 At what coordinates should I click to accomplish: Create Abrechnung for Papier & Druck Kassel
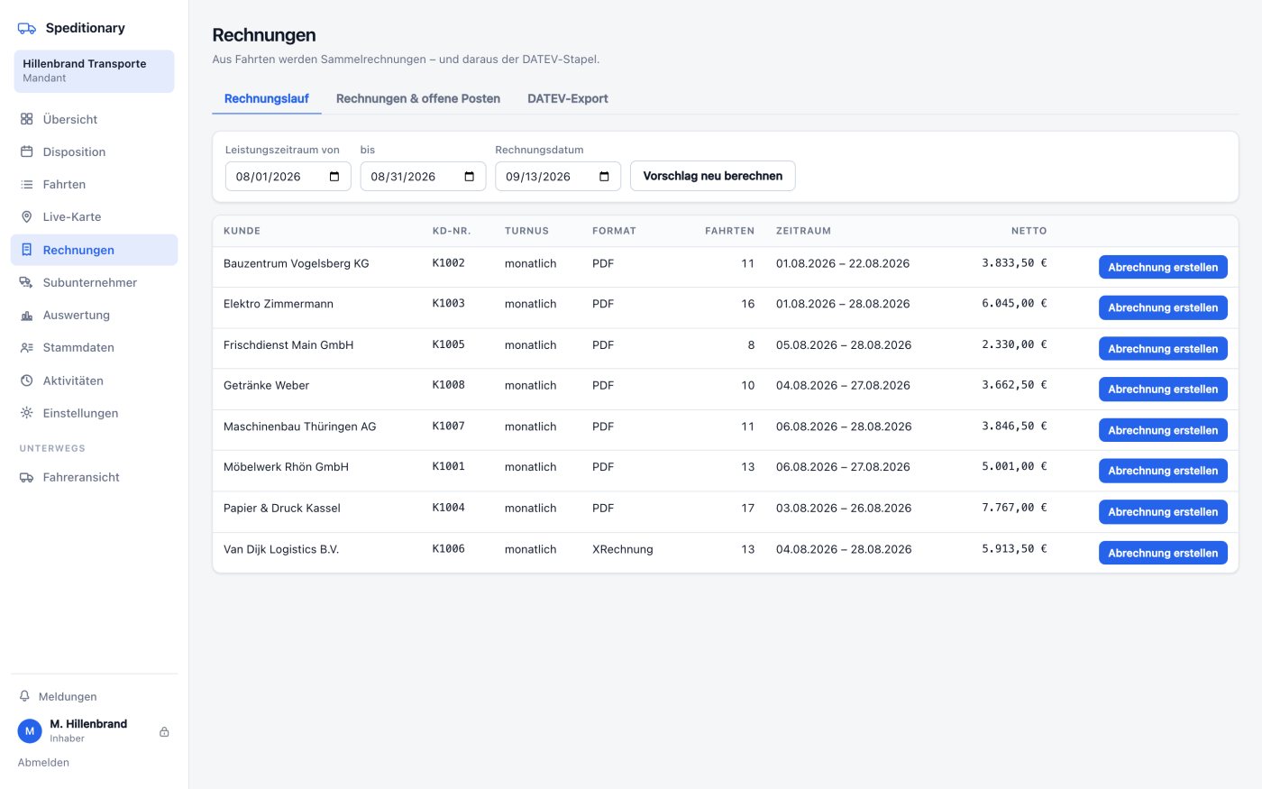click(x=1163, y=512)
